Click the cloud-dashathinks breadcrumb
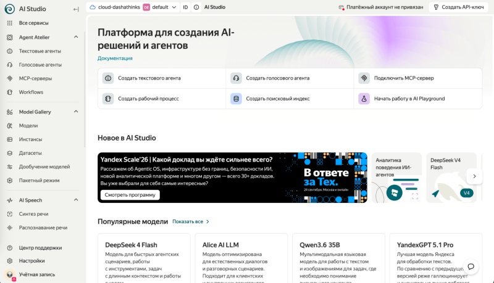The image size is (494, 283). 119,7
